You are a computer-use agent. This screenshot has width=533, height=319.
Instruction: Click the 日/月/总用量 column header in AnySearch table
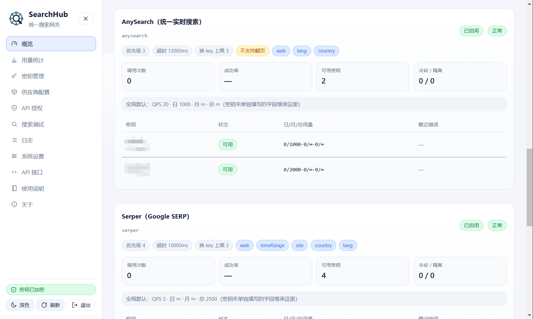click(x=298, y=125)
